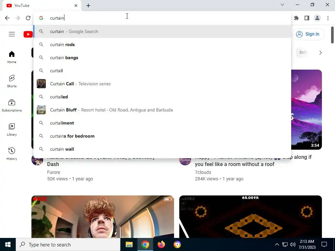Select the 'Curtain Bluff' resort hotel suggestion
Screen dimensions: 335x251
point(162,110)
